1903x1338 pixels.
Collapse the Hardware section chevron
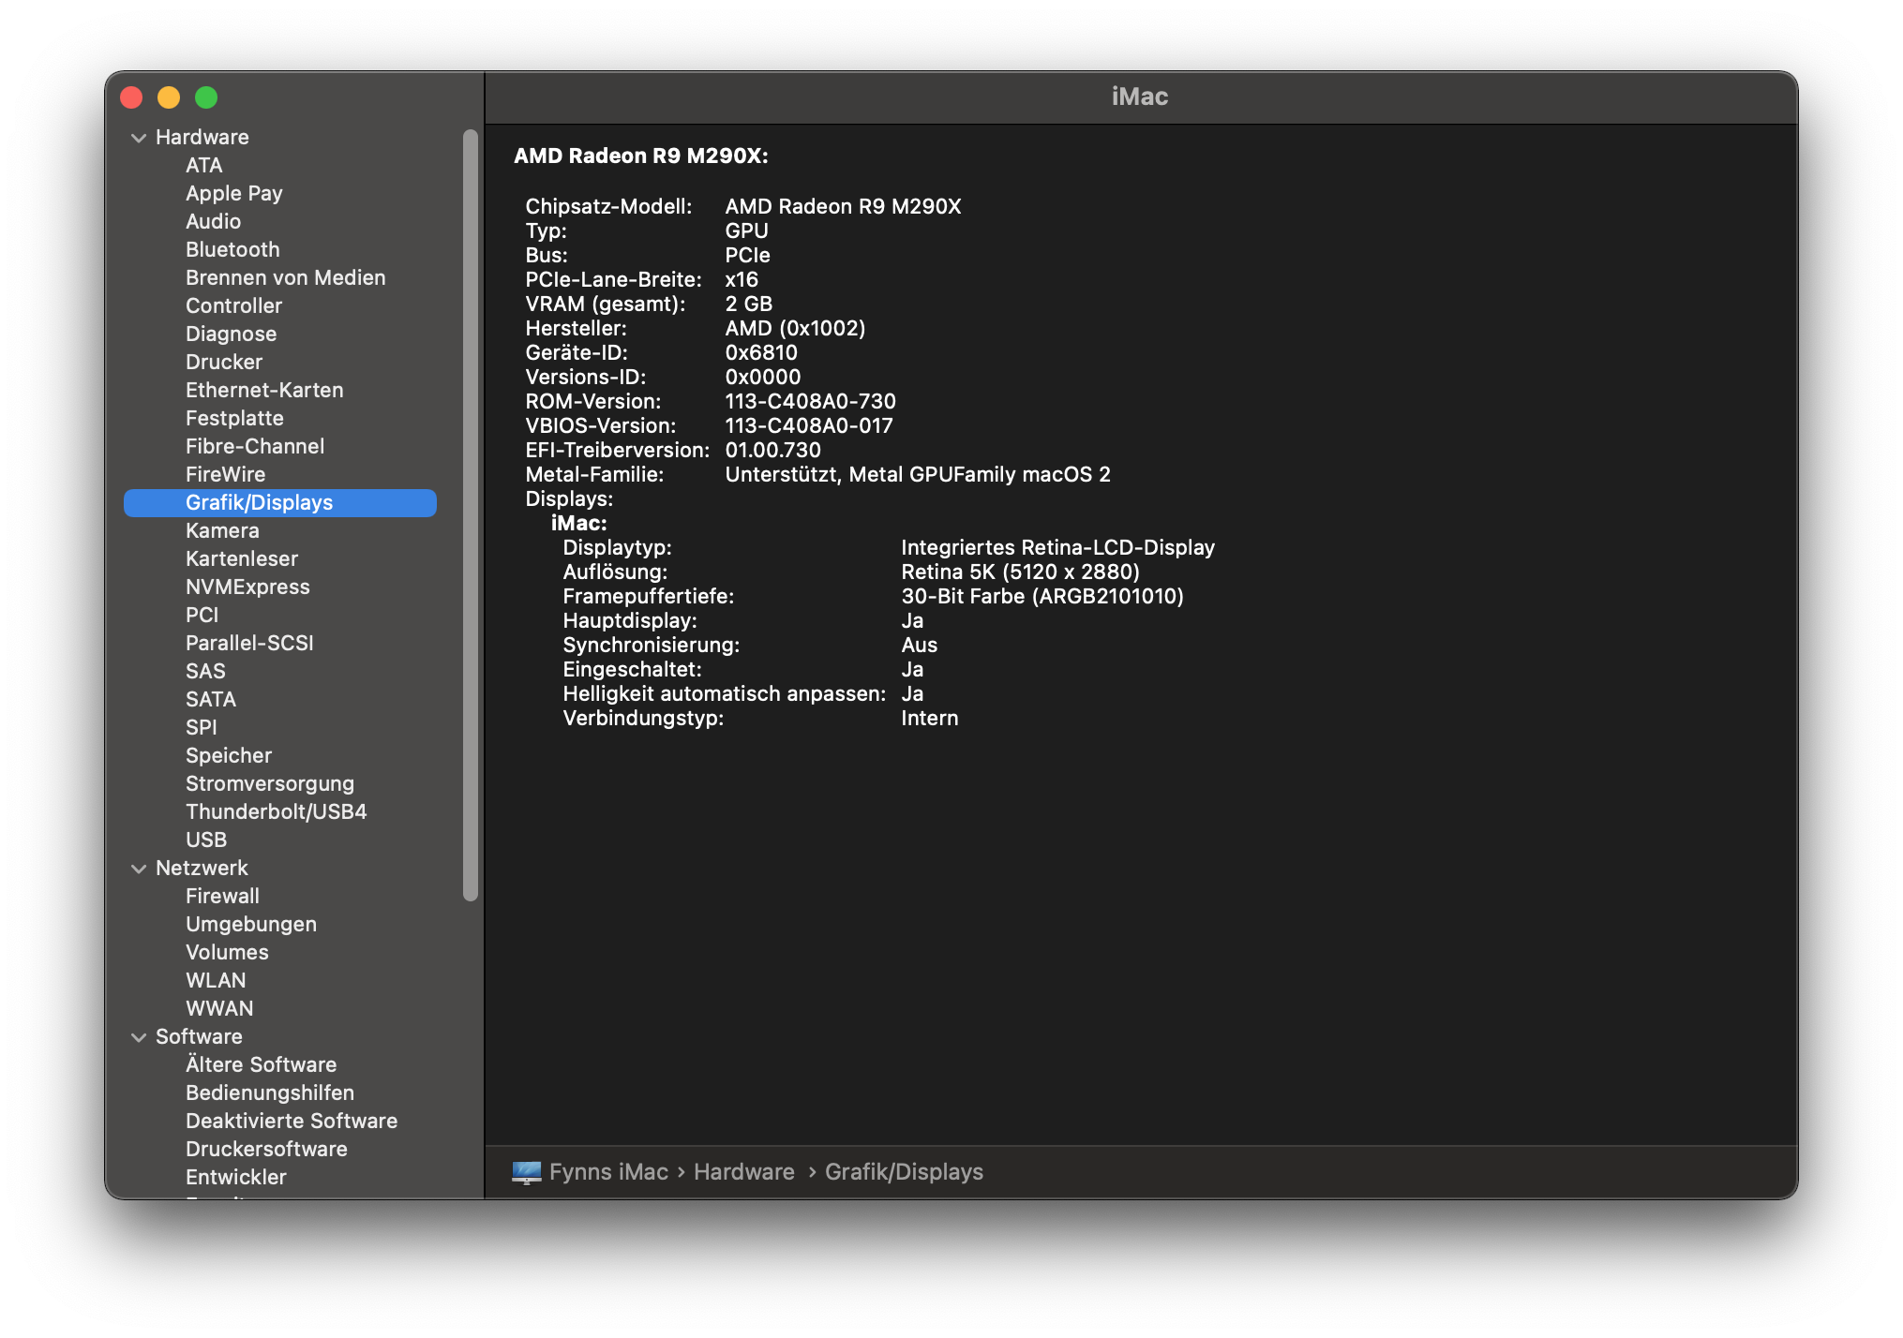139,138
